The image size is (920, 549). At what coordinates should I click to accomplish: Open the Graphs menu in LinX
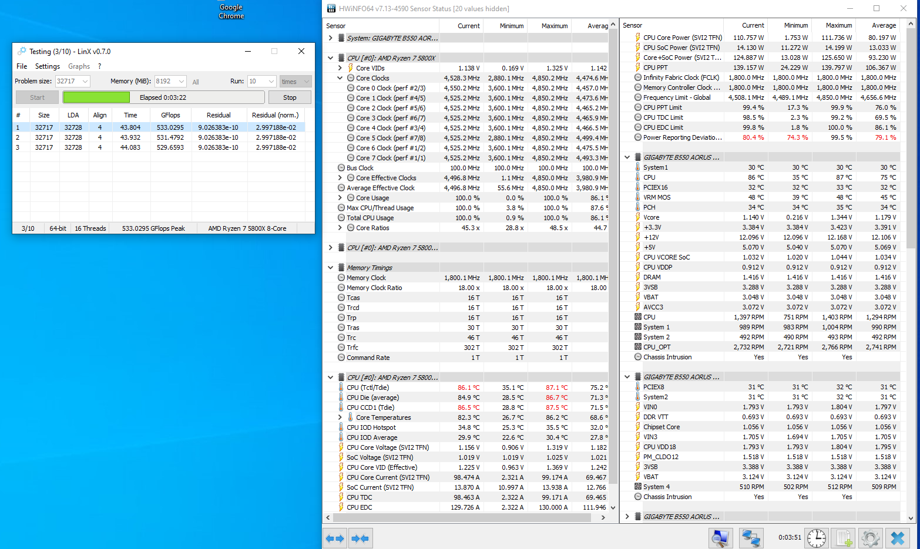(x=79, y=66)
